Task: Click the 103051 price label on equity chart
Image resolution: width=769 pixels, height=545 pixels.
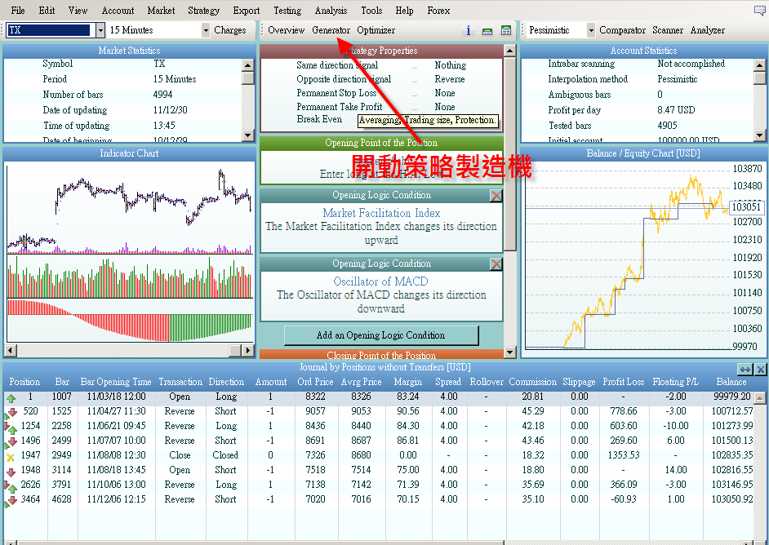Action: point(746,207)
